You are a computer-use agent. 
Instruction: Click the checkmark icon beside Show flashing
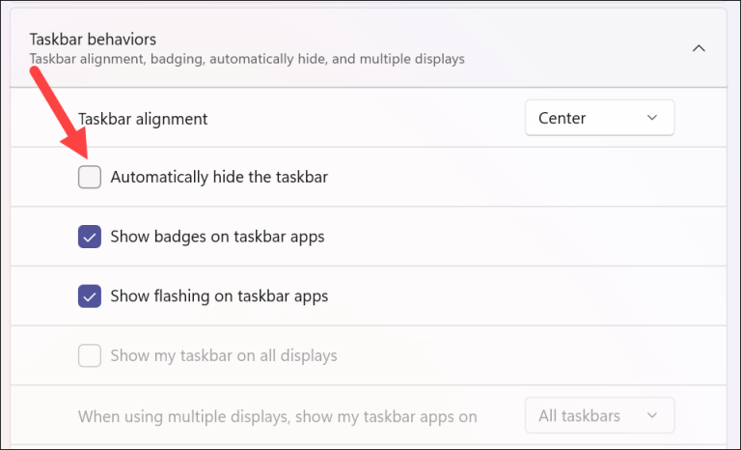(x=90, y=296)
